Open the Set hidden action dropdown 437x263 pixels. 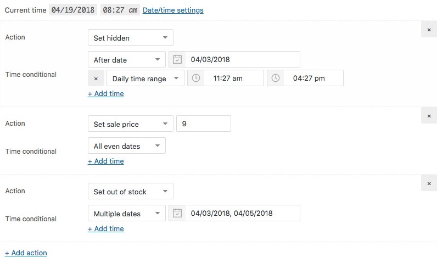click(x=131, y=38)
